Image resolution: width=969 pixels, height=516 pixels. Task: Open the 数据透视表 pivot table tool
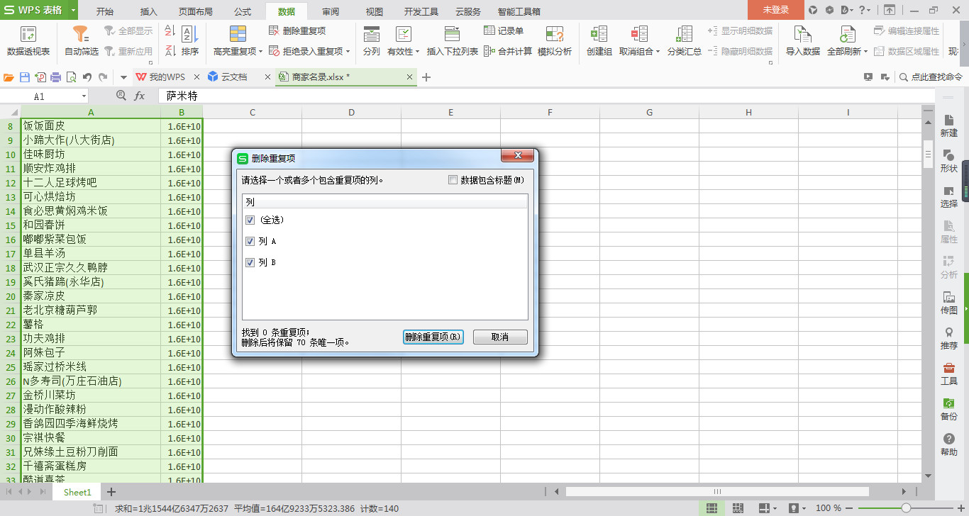point(28,41)
